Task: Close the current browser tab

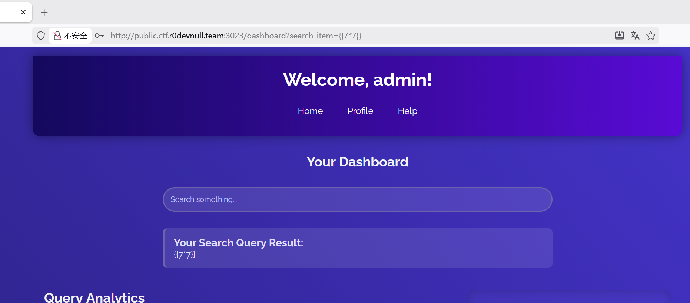Action: coord(23,12)
